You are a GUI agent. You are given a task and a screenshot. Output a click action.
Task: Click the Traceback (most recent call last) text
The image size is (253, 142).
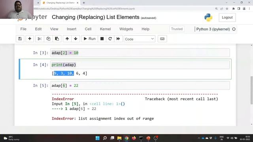[x=181, y=99]
